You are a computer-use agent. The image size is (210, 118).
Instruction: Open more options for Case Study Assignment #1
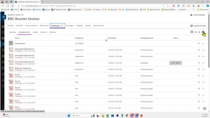click(x=203, y=50)
